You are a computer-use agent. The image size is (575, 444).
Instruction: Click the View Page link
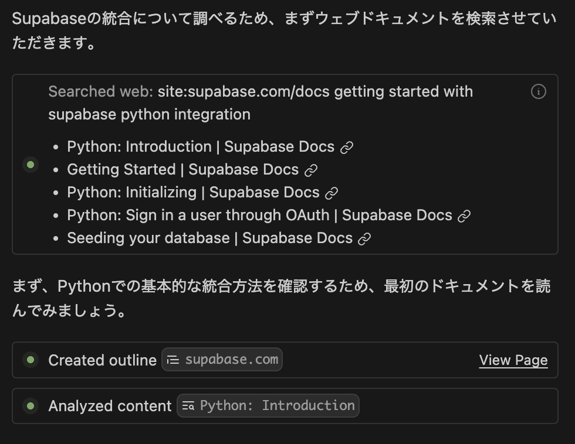513,360
